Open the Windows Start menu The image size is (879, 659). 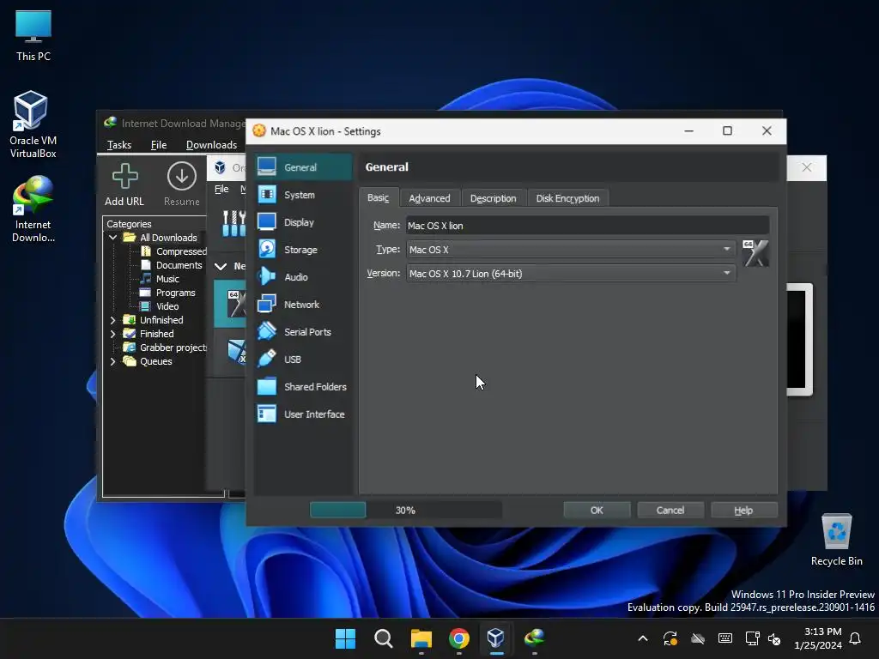point(345,638)
